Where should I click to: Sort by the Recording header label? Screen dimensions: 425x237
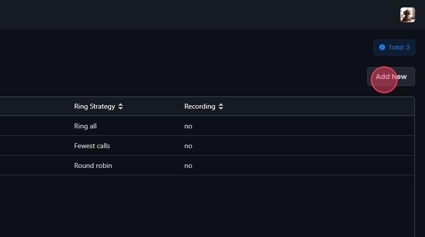click(x=200, y=106)
